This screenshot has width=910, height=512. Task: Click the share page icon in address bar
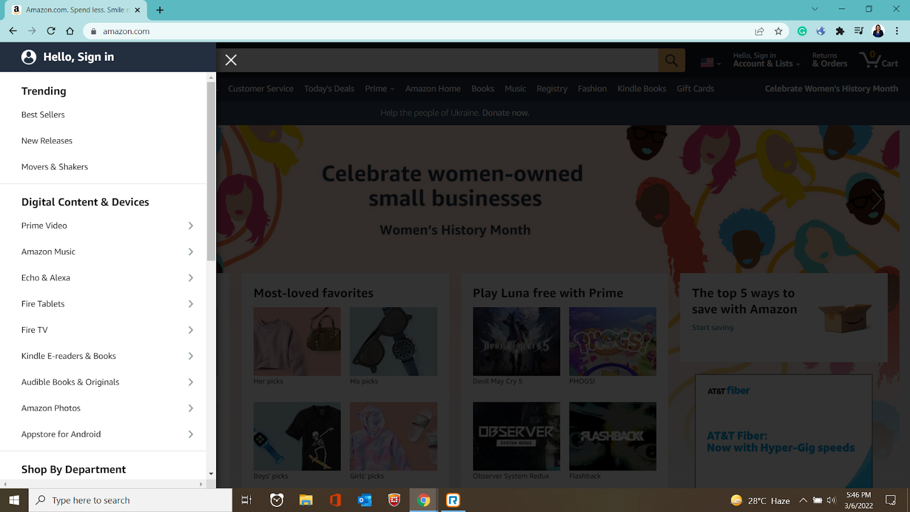tap(759, 31)
